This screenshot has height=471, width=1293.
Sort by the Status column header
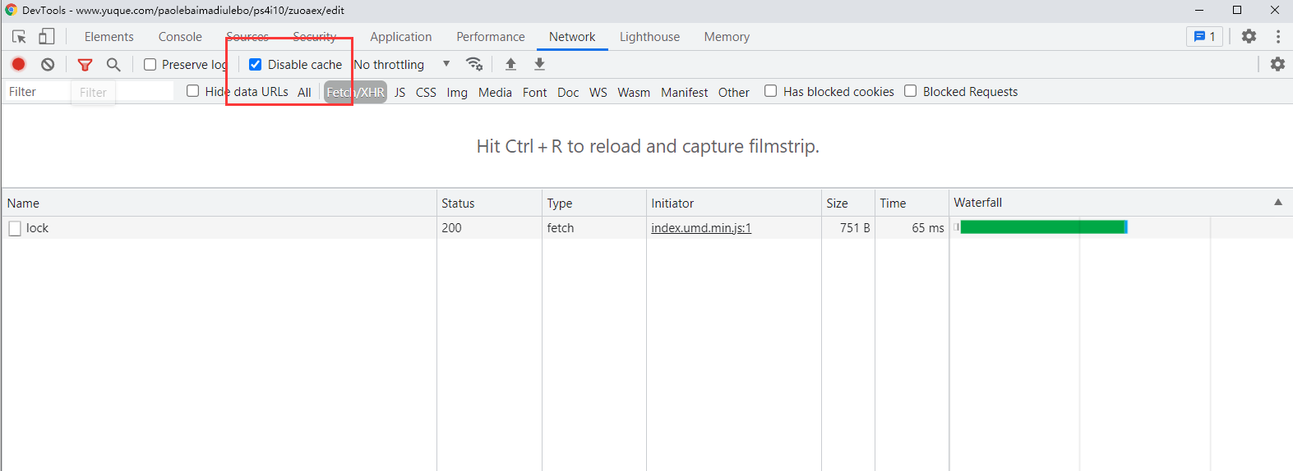(x=489, y=203)
